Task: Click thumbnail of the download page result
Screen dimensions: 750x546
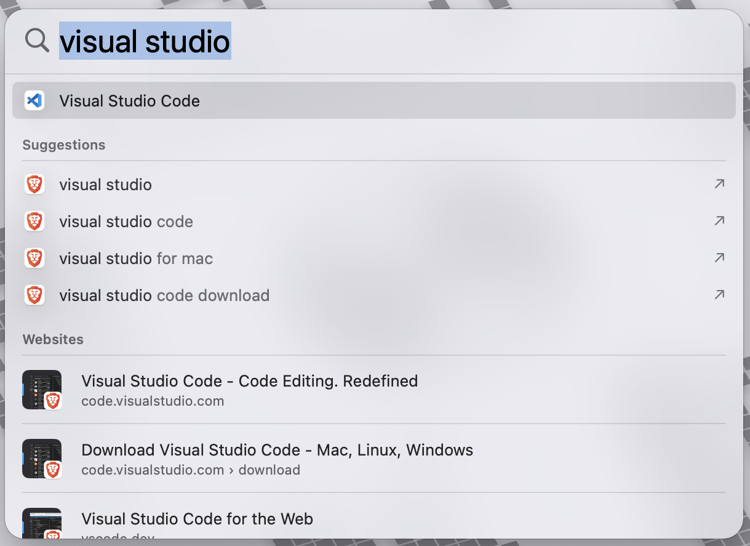Action: (42, 459)
